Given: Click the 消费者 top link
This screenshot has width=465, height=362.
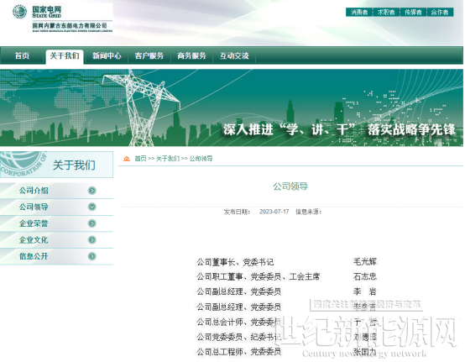Looking at the screenshot, I should [x=359, y=12].
